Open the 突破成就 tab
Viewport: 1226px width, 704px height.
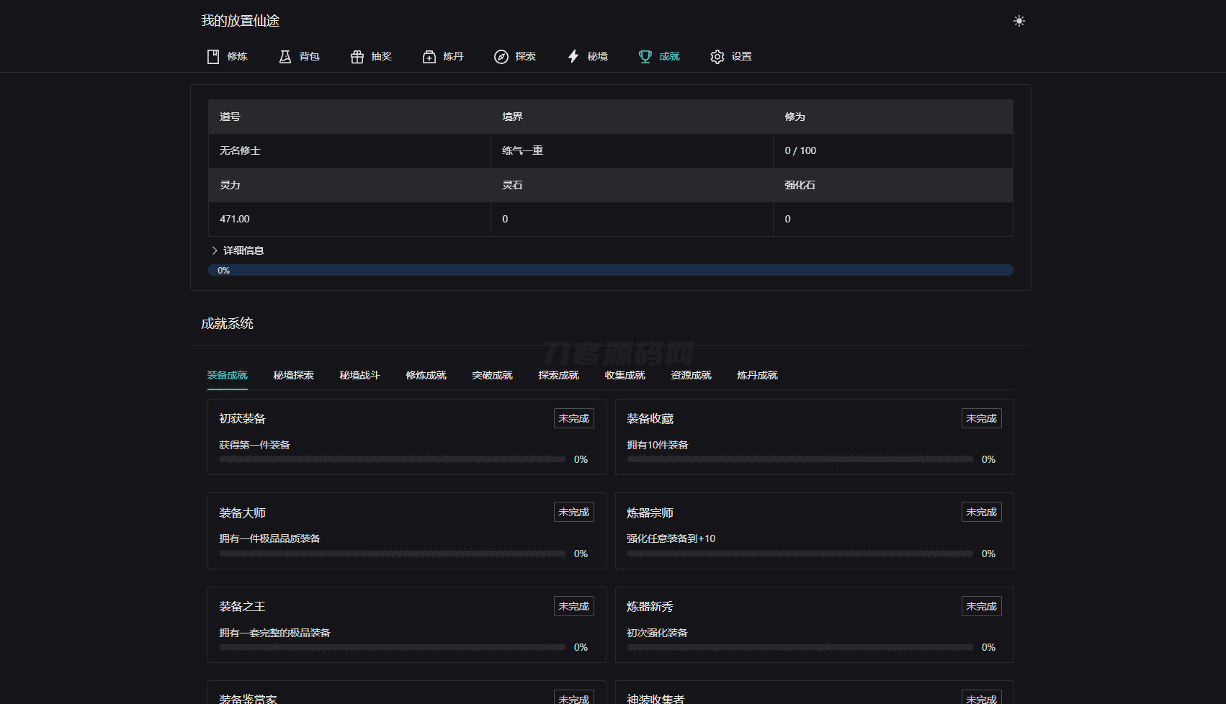coord(492,375)
